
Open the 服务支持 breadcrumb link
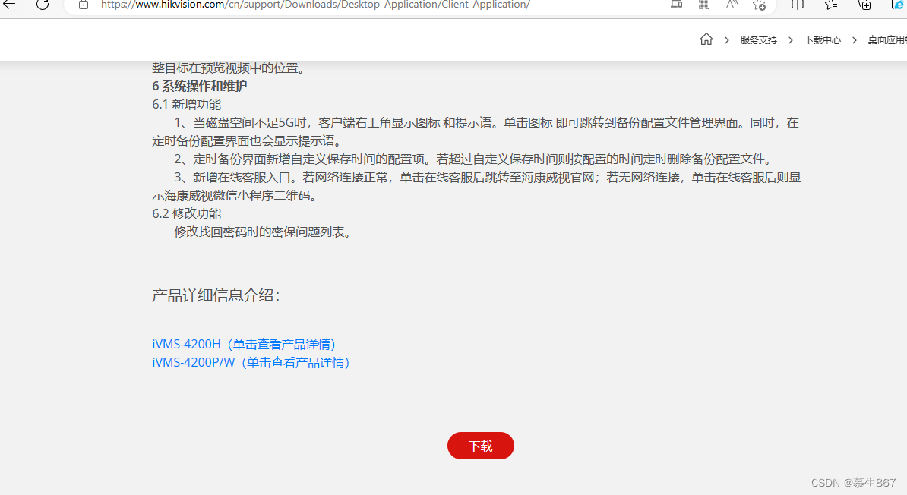coord(758,40)
